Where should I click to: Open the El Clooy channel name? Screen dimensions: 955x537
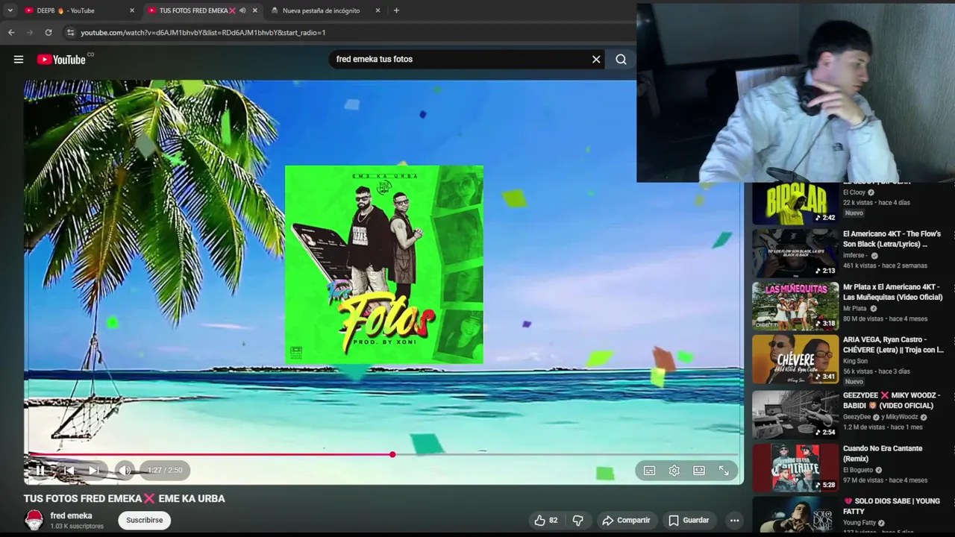coord(854,192)
